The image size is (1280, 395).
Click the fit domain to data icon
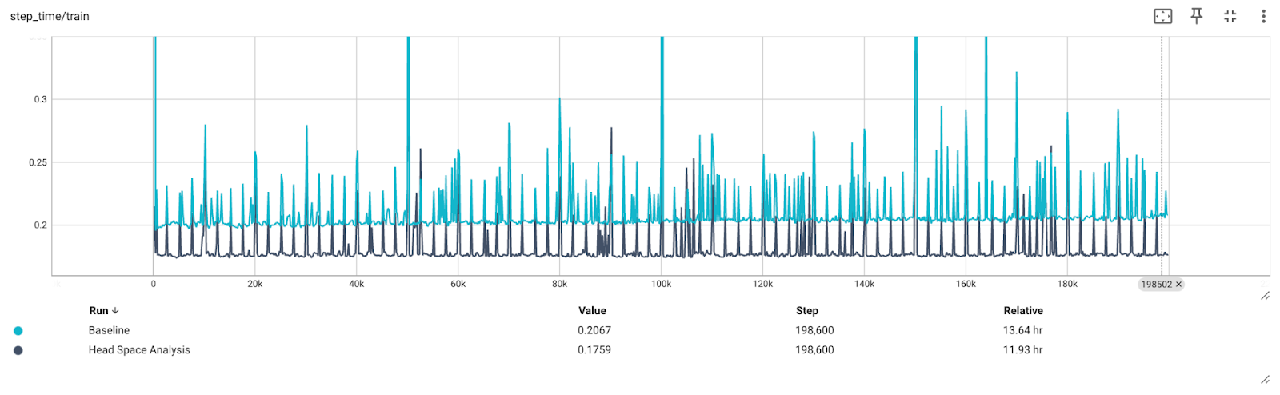click(x=1162, y=16)
